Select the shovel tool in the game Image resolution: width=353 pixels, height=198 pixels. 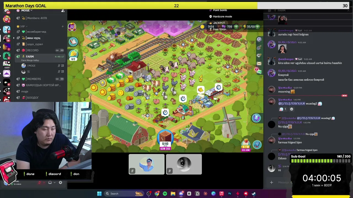pos(259,48)
